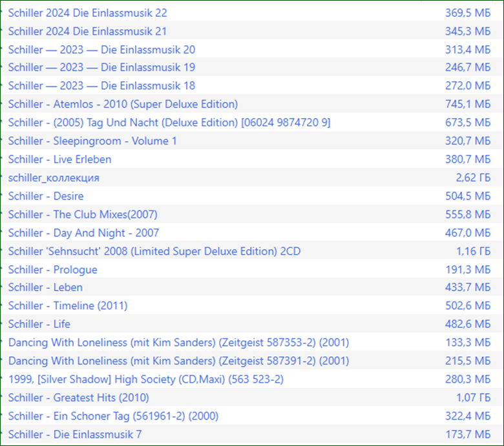Click Schiller - The Club Mixes(2007)
This screenshot has width=504, height=446.
click(83, 214)
